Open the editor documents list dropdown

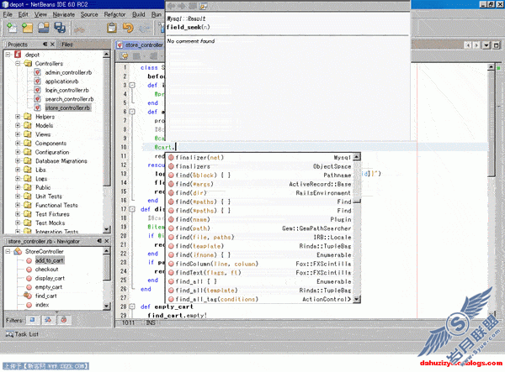coord(486,45)
